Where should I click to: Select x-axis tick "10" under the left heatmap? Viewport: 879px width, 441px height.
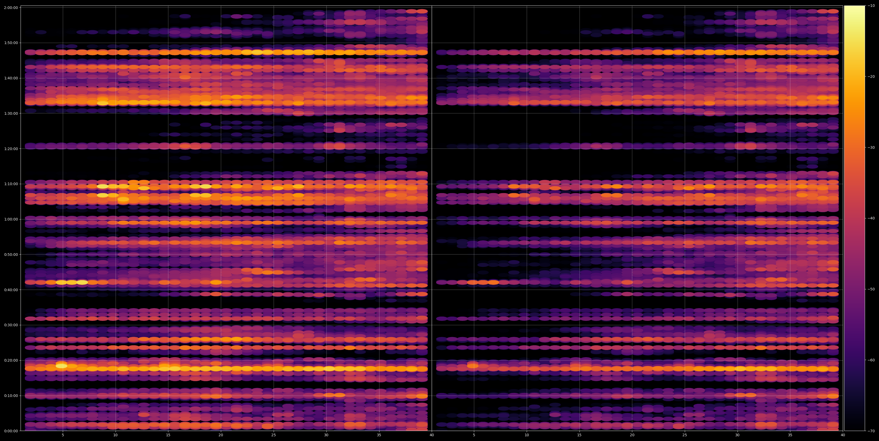115,435
